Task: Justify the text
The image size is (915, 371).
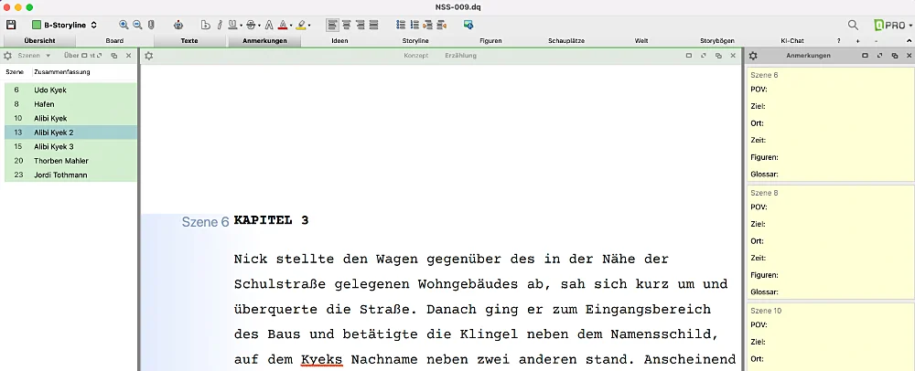Action: coord(374,25)
